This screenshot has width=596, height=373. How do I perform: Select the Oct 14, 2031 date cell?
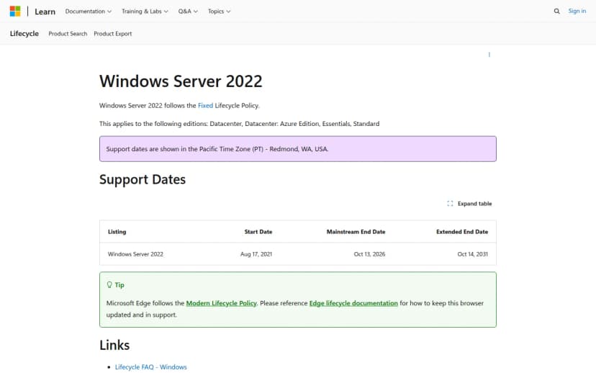pyautogui.click(x=472, y=254)
